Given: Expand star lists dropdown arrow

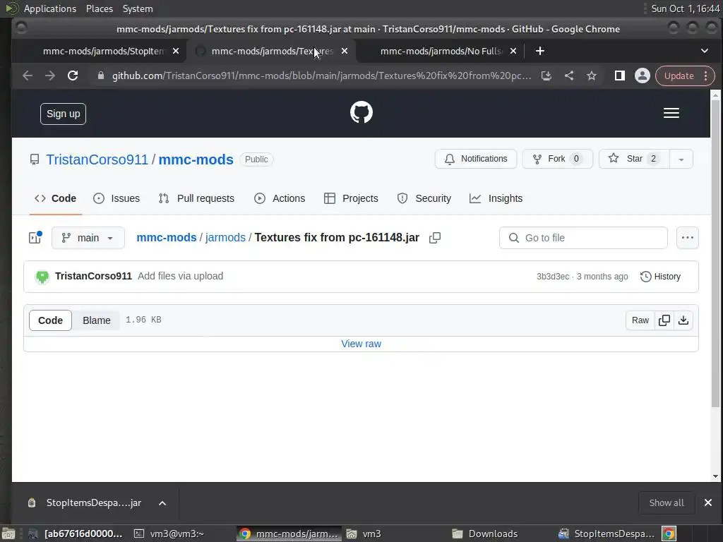Looking at the screenshot, I should pos(681,159).
